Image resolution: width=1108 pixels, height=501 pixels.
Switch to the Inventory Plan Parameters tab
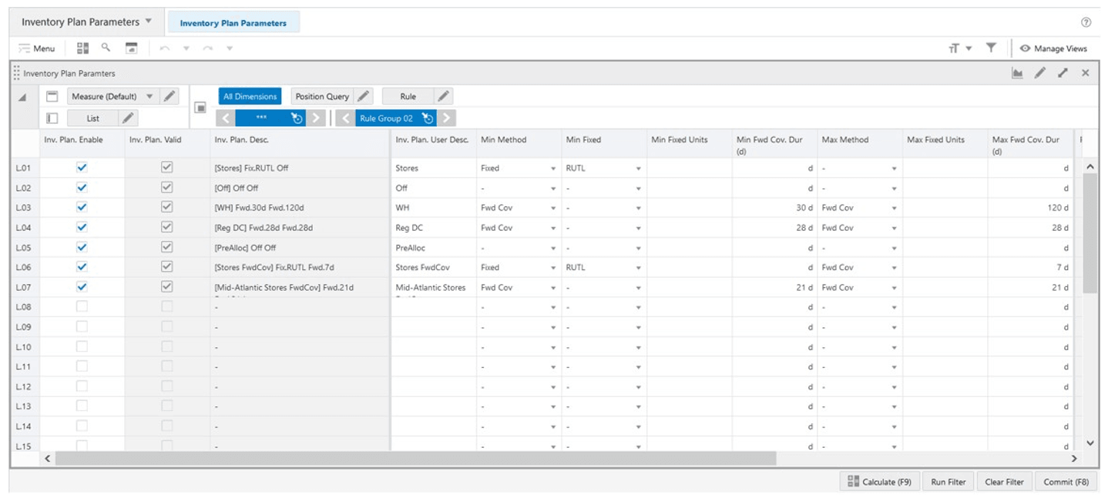(x=233, y=22)
